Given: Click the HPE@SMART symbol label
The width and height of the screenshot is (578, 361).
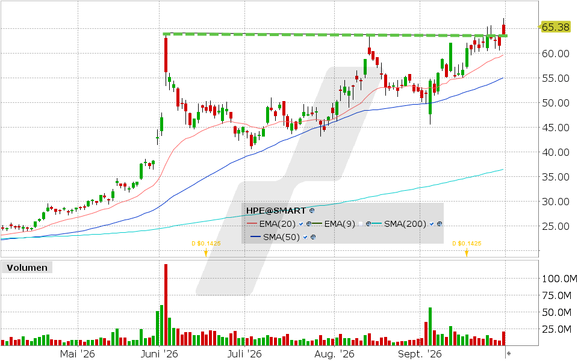Looking at the screenshot, I should point(276,211).
